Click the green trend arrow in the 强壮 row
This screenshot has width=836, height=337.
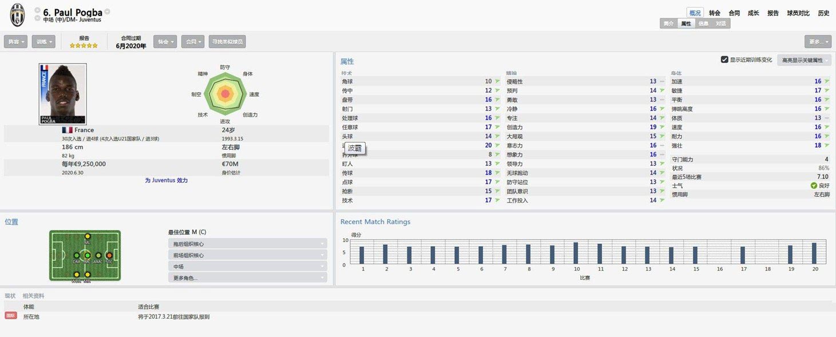[x=826, y=145]
